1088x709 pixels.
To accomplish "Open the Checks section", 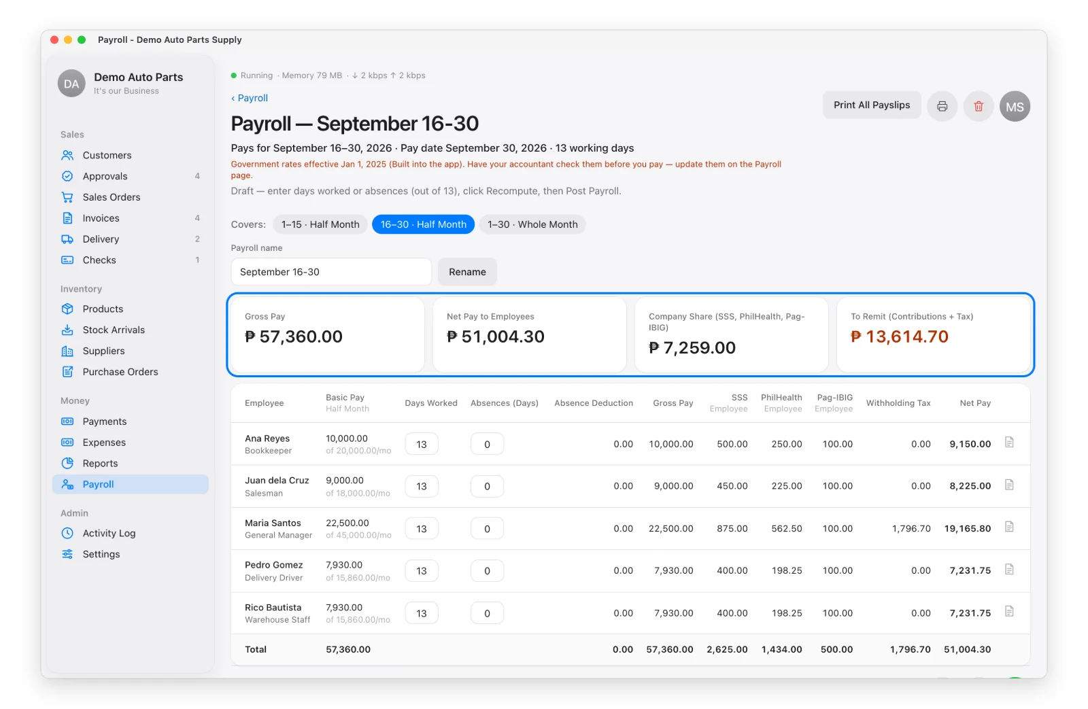I will click(x=130, y=260).
